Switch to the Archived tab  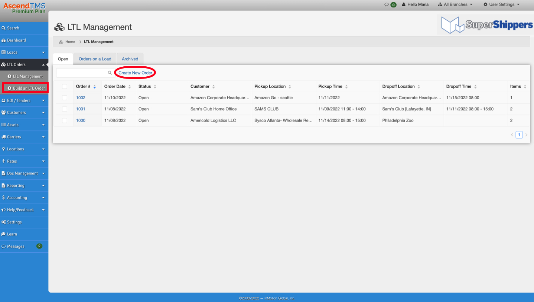pyautogui.click(x=130, y=59)
